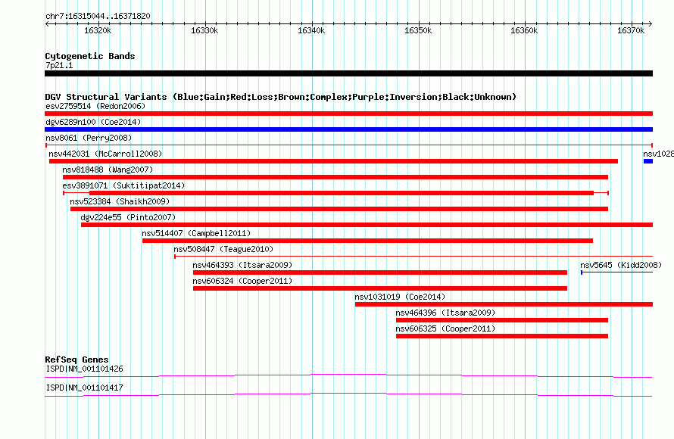Select the nsv464396 (Itsara2009) variant bar
Image resolution: width=674 pixels, height=439 pixels.
tap(502, 320)
